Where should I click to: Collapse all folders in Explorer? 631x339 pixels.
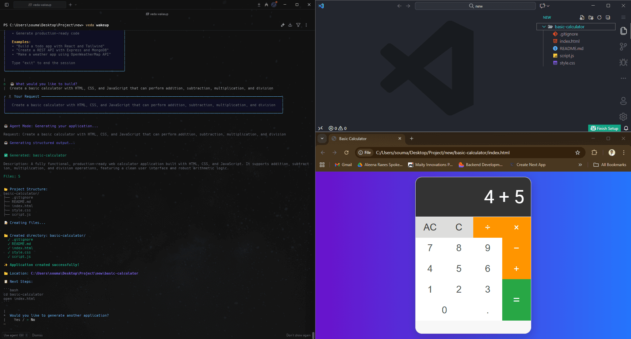tap(608, 17)
